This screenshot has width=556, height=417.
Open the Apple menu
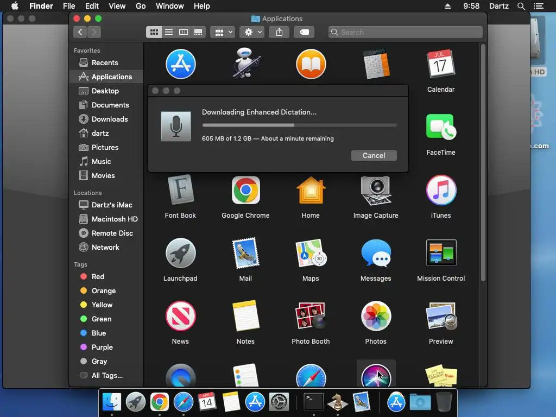click(15, 6)
